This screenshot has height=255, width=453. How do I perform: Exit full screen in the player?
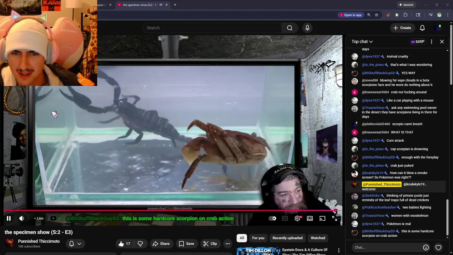335,219
